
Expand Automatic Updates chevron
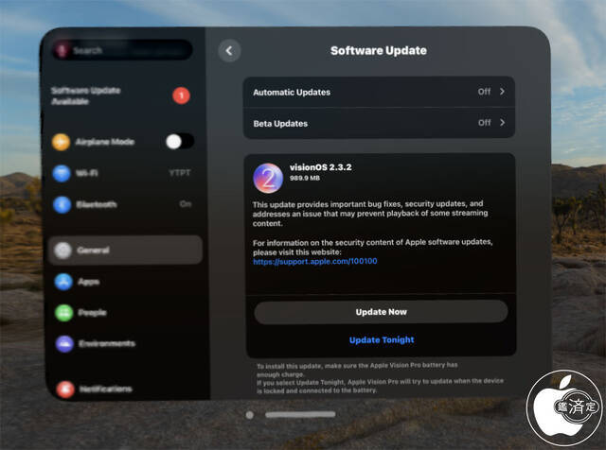point(502,92)
